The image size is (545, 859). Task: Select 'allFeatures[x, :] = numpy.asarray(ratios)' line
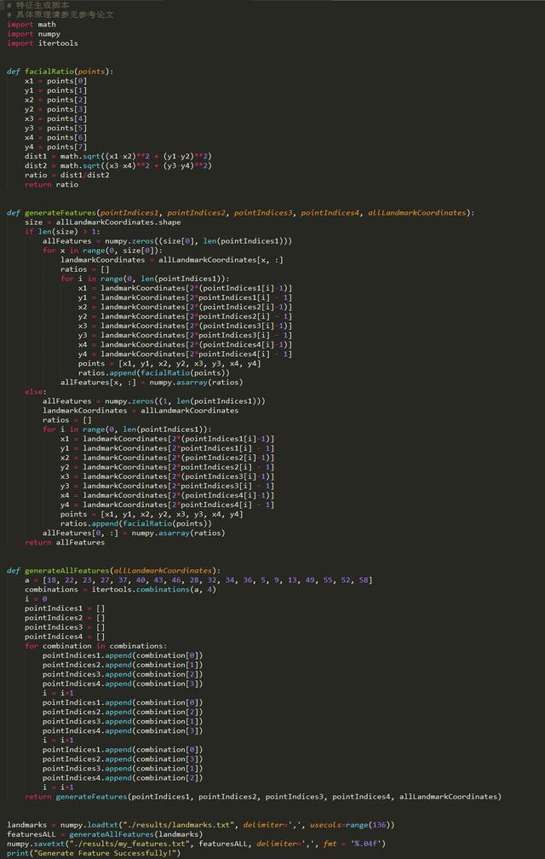152,382
